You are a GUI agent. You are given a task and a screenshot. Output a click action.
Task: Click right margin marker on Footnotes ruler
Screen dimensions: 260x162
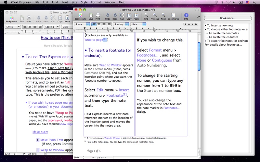click(181, 29)
